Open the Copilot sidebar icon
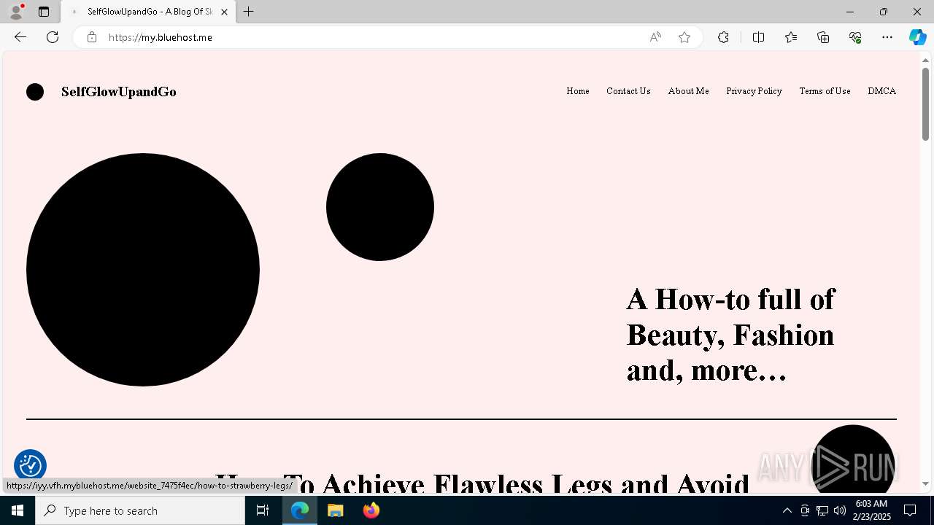Viewport: 934px width, 525px height. [x=917, y=37]
